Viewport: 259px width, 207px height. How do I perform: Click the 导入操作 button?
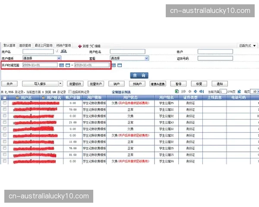[x=40, y=84]
